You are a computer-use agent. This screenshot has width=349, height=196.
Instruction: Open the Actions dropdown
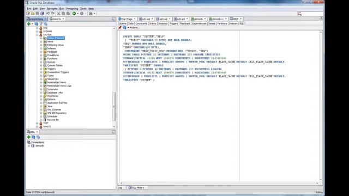pos(133,28)
